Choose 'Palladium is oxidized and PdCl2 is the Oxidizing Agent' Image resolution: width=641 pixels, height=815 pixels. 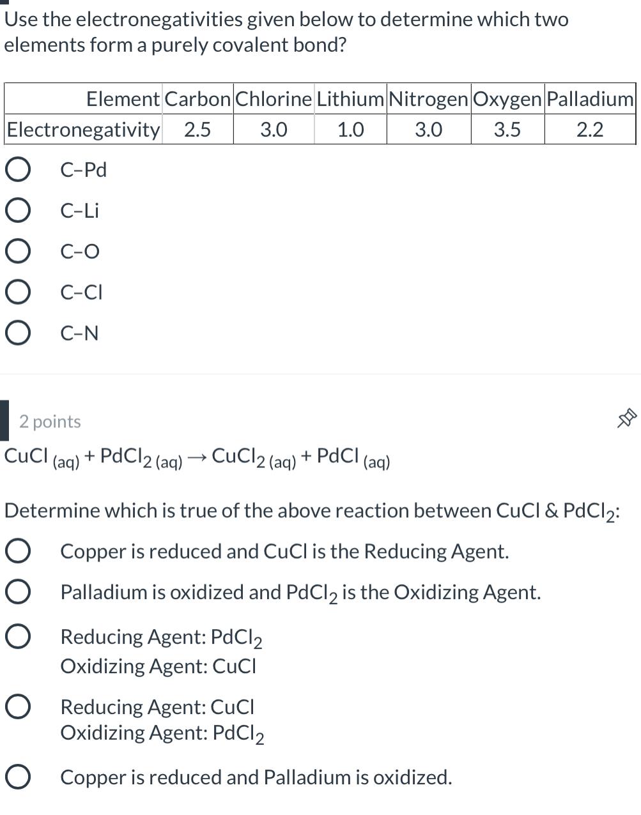[19, 591]
